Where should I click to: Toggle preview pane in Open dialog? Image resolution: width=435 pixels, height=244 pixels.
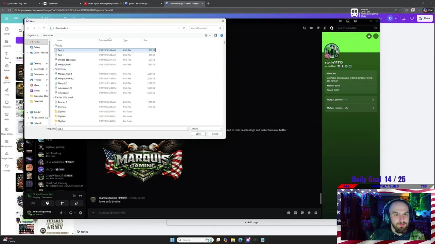[215, 35]
